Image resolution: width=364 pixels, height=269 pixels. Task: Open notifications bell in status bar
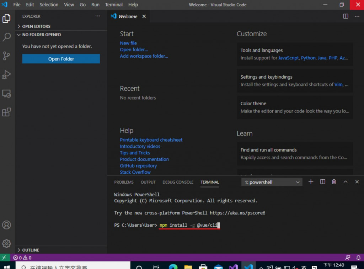[358, 257]
